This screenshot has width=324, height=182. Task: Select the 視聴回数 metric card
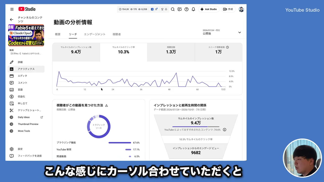click(x=171, y=52)
